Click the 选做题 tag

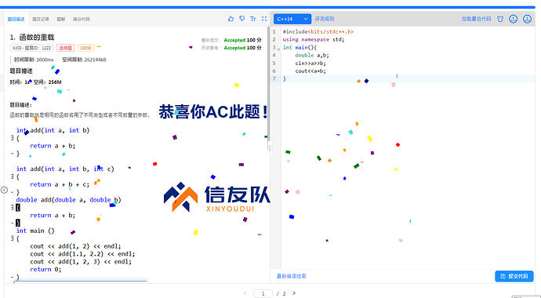tap(66, 48)
